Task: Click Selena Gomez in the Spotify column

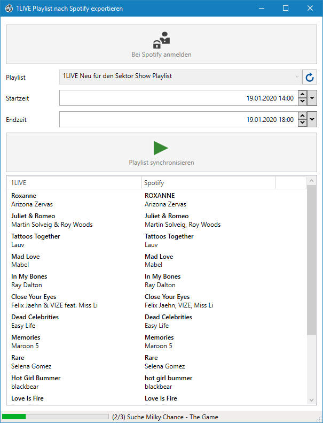Action: tap(165, 366)
